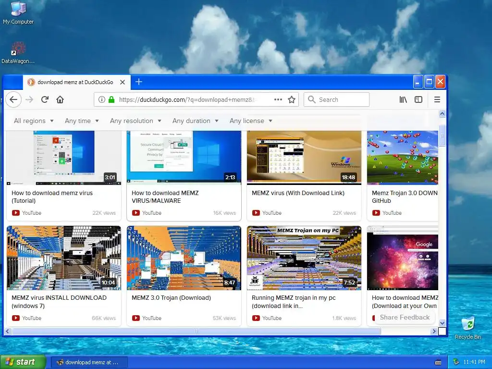
Task: Expand the All regions filter
Action: pyautogui.click(x=34, y=121)
